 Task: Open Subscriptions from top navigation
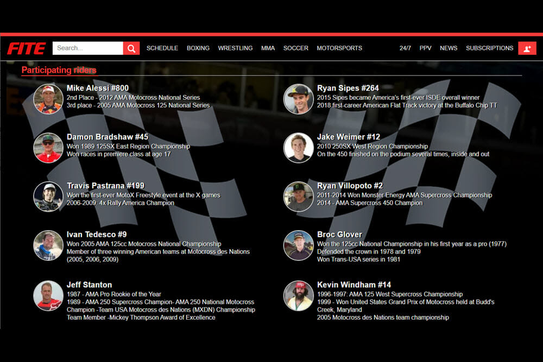[489, 48]
